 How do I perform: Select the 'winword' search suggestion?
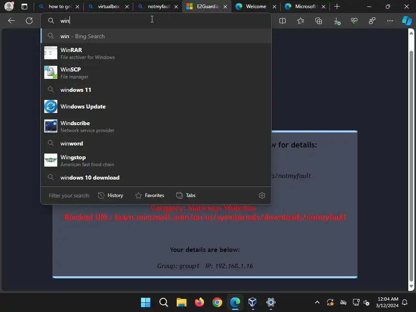pos(156,143)
